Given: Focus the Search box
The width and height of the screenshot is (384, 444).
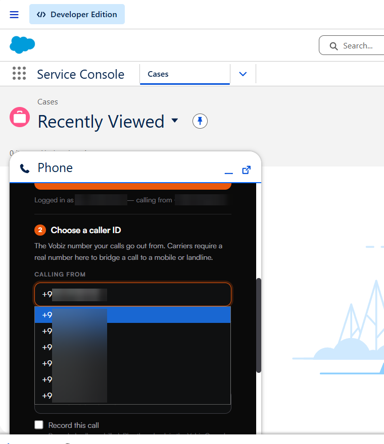Looking at the screenshot, I should [351, 45].
